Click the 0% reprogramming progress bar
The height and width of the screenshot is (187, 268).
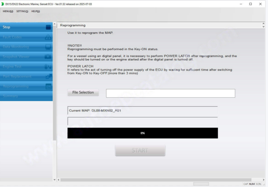[x=142, y=133]
